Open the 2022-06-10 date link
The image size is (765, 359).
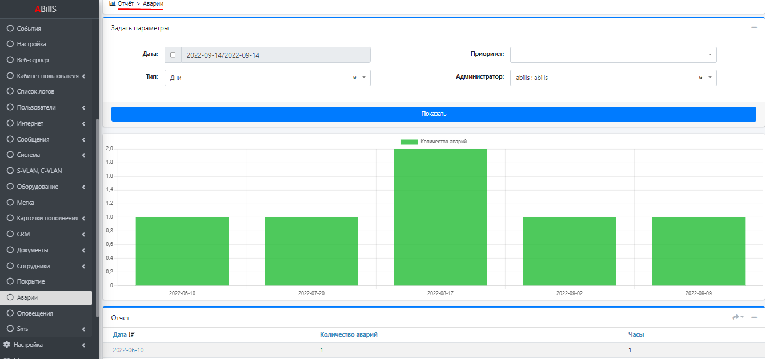[x=128, y=350]
